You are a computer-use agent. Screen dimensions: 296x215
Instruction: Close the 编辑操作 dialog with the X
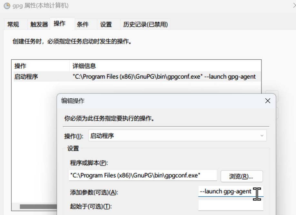268,101
